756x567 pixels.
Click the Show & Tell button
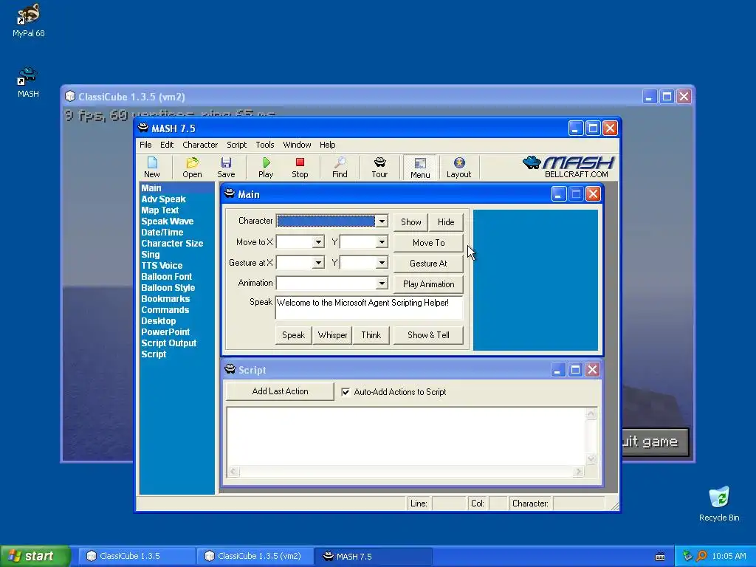429,335
